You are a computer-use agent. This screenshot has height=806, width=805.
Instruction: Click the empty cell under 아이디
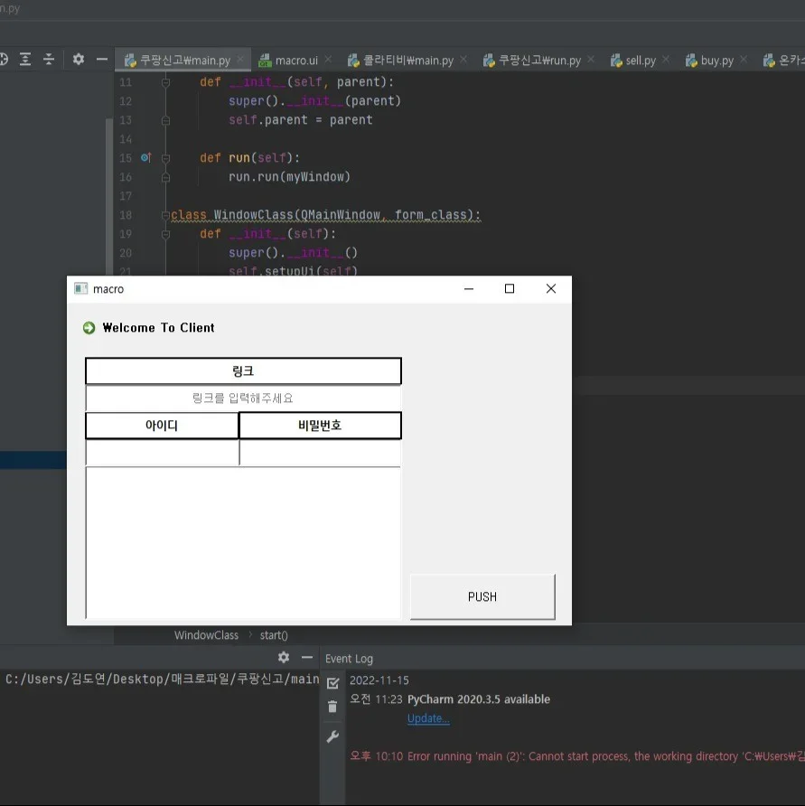tap(162, 453)
